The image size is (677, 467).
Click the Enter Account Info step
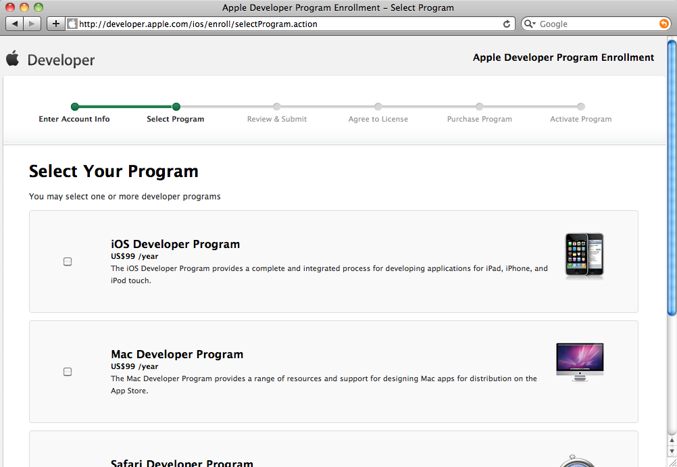click(x=74, y=119)
